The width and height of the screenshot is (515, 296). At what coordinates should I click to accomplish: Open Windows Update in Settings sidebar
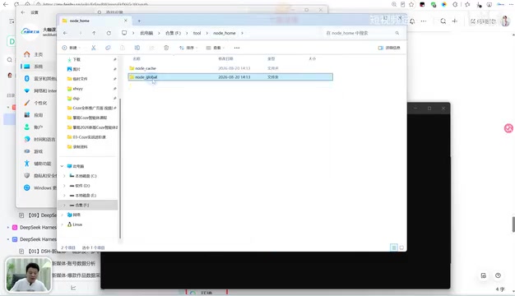click(39, 188)
